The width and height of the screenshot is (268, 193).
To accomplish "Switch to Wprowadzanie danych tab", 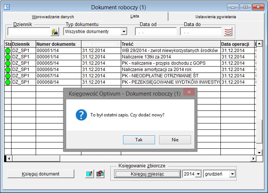I will point(53,17).
